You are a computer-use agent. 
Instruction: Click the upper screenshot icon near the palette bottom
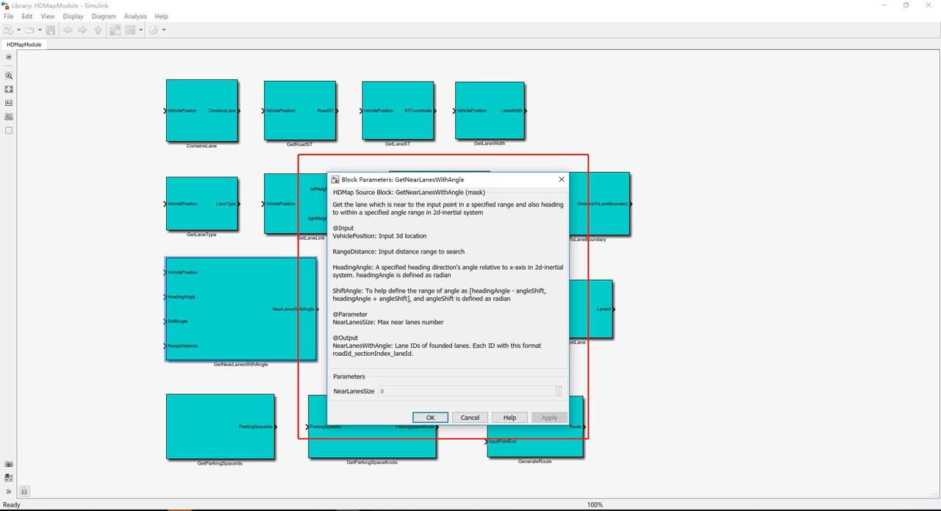[x=9, y=464]
